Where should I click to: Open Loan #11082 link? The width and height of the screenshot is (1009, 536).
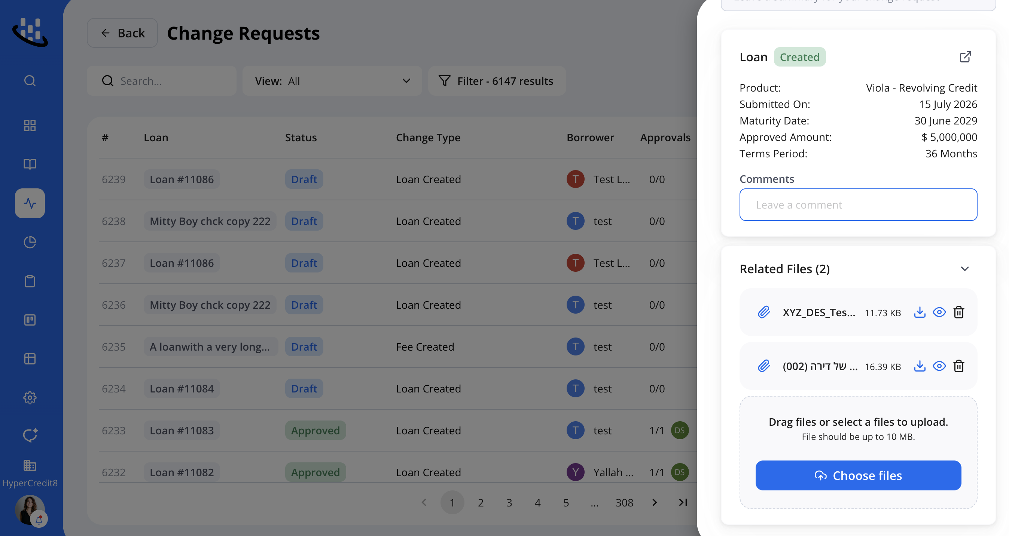click(x=182, y=472)
